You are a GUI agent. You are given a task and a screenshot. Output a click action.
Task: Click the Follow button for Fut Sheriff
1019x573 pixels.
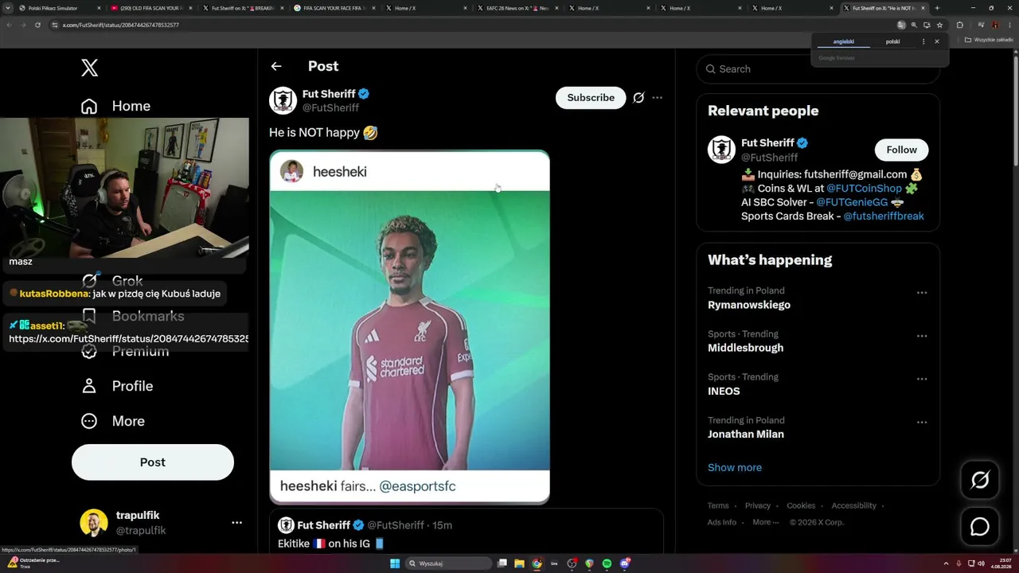[901, 150]
